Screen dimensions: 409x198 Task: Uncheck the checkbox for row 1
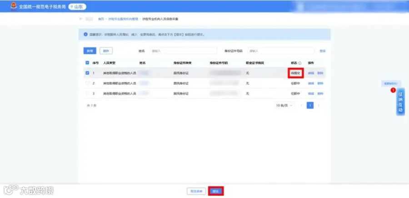pyautogui.click(x=87, y=73)
